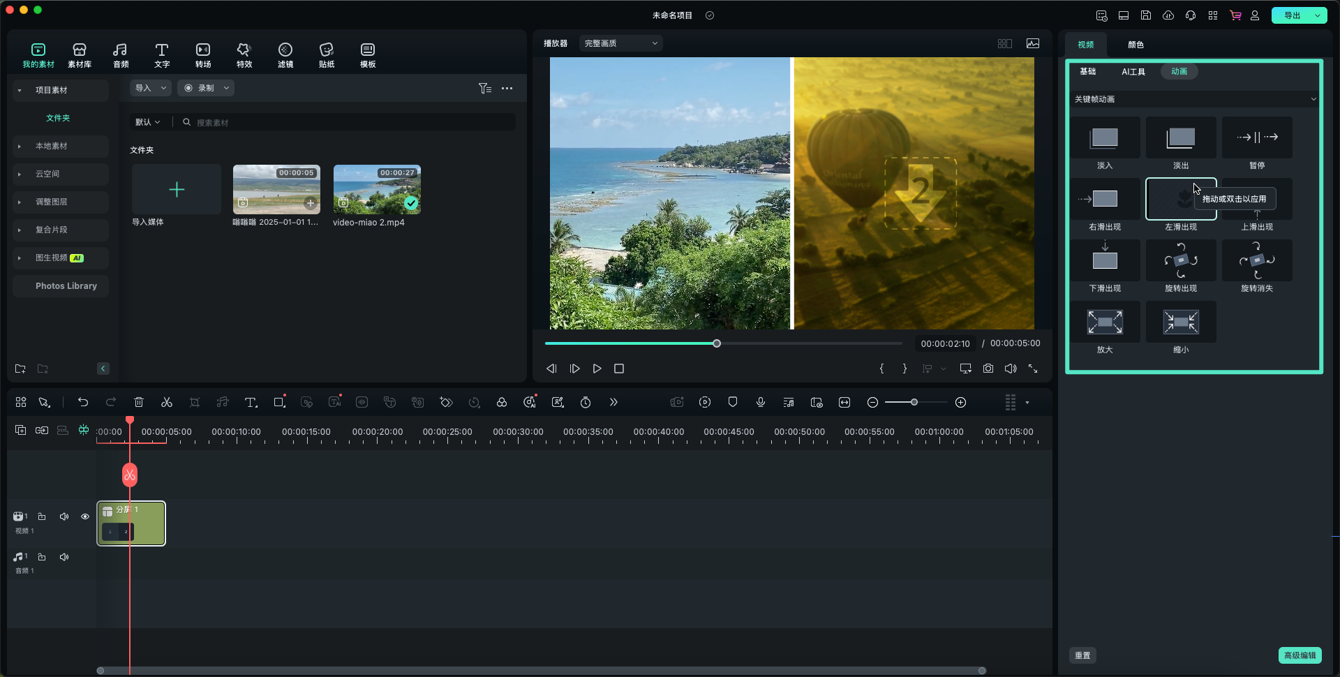Open the 导出 export button arrow
The height and width of the screenshot is (677, 1340).
click(x=1318, y=15)
